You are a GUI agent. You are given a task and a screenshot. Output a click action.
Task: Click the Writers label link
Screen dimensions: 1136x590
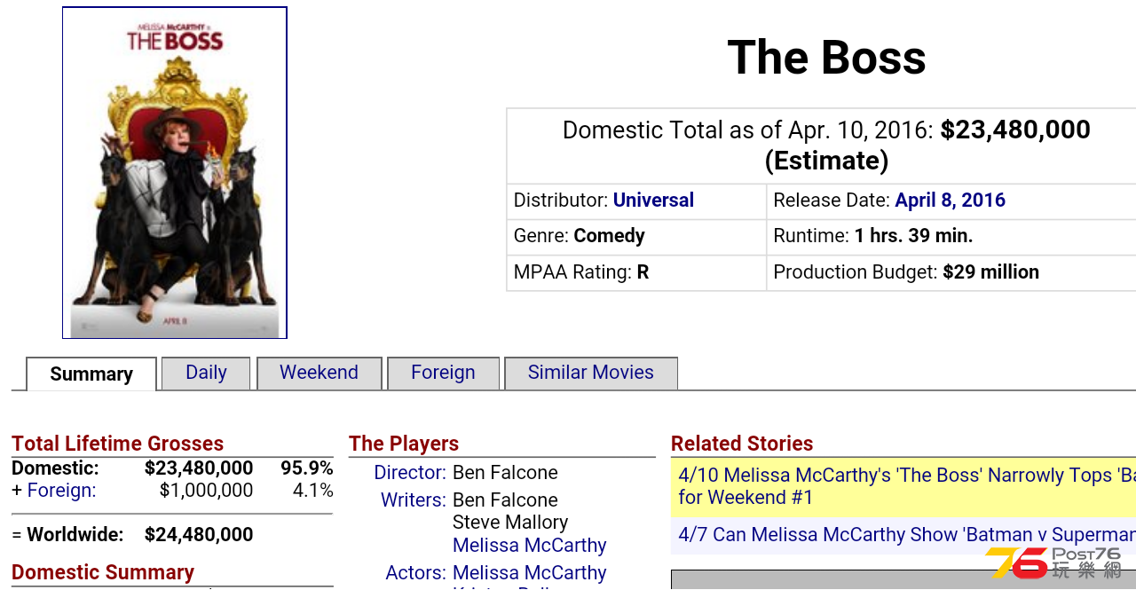(414, 500)
